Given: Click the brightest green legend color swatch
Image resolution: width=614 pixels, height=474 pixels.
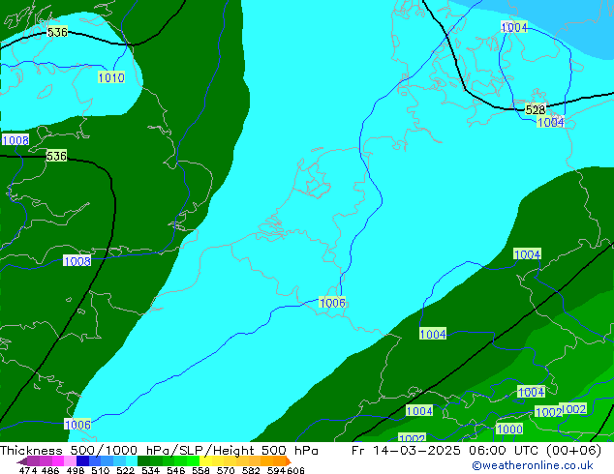Looking at the screenshot, I should click(x=194, y=461).
